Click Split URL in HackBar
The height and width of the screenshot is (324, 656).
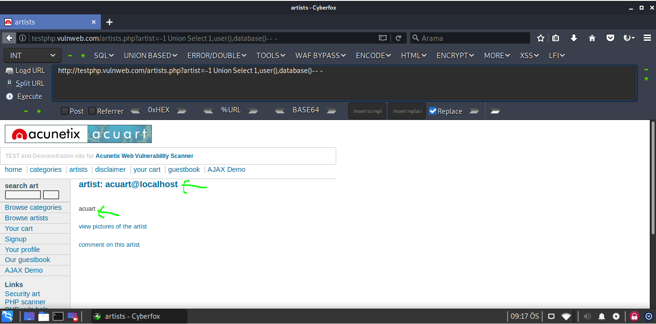[25, 84]
